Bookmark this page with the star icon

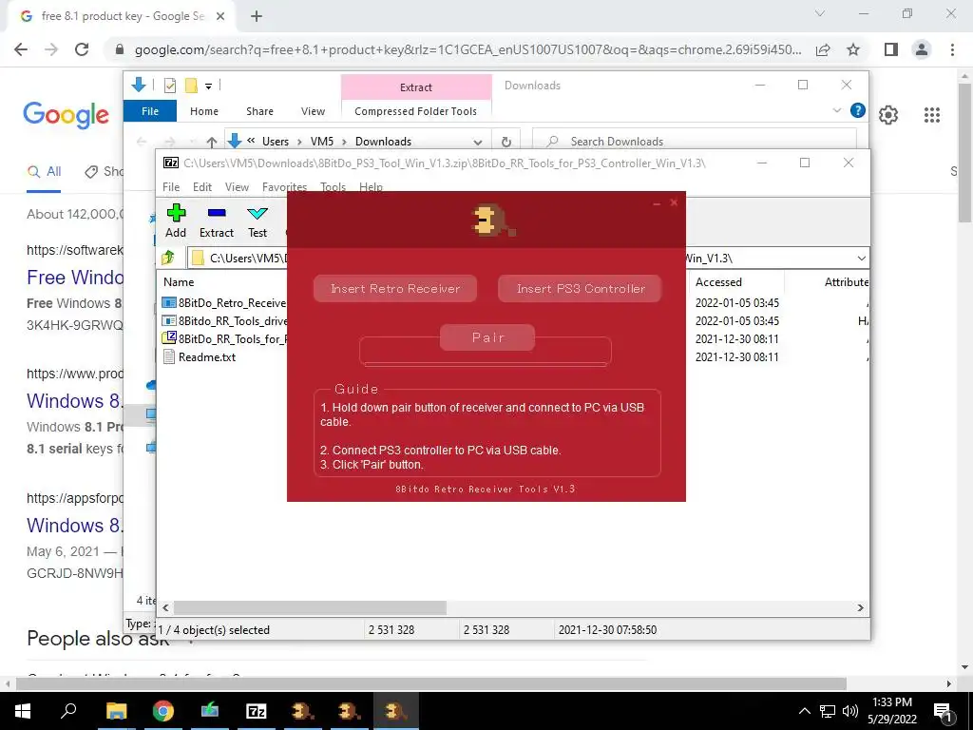click(853, 49)
